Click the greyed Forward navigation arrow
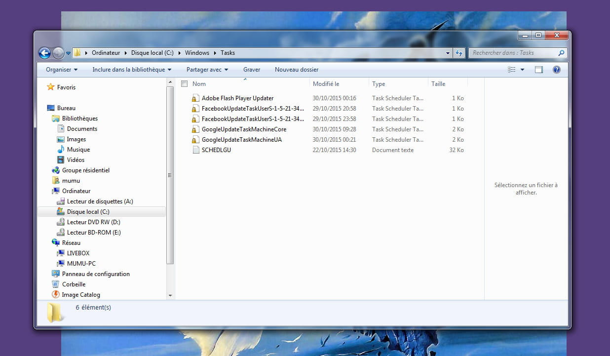Viewport: 610px width, 356px height. (x=58, y=53)
